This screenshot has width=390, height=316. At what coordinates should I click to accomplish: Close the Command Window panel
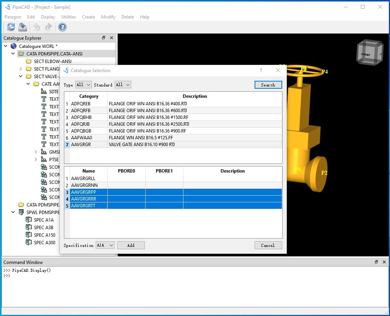coord(384,262)
